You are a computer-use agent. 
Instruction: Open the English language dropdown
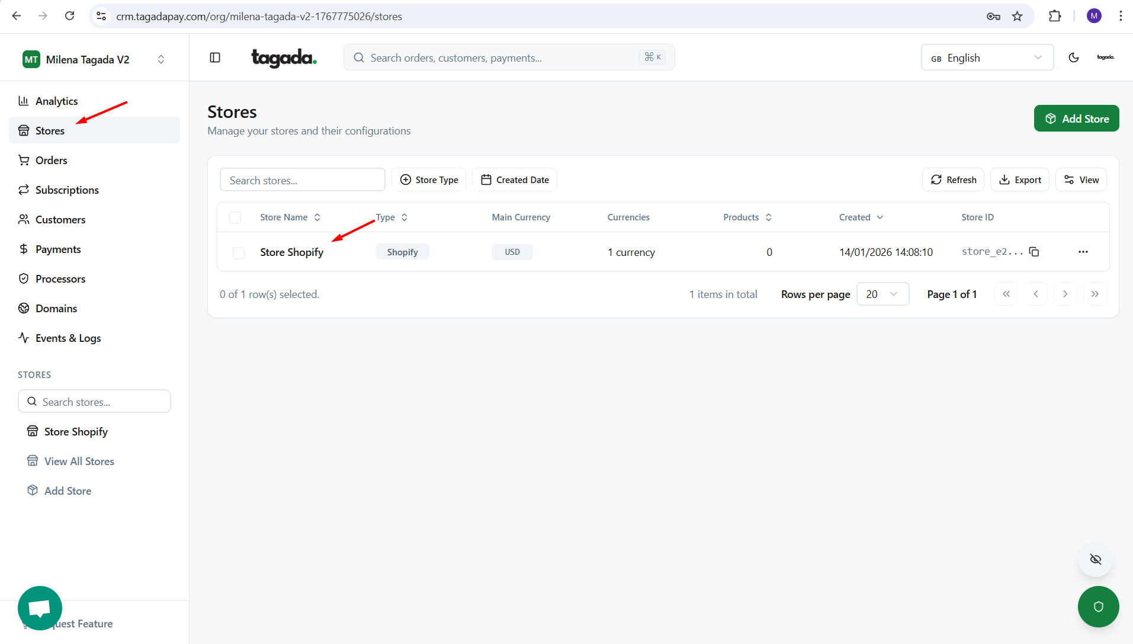[x=987, y=57]
